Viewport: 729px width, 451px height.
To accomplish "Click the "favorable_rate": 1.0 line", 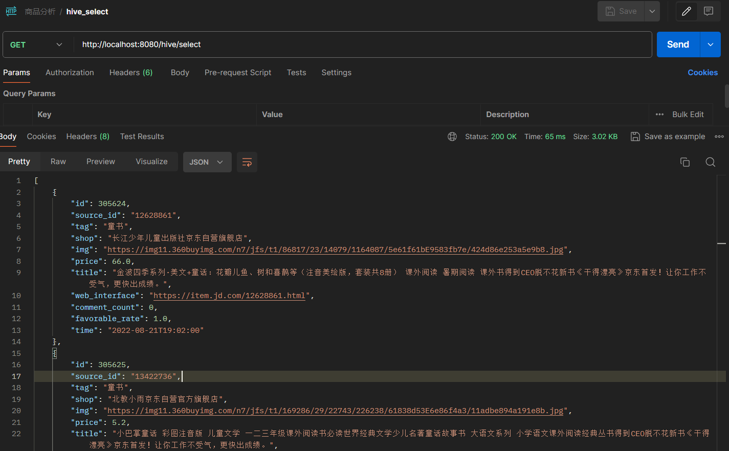I will coord(121,319).
